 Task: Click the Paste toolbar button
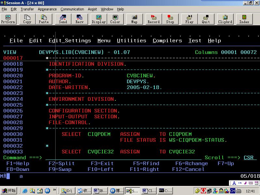click(44, 19)
